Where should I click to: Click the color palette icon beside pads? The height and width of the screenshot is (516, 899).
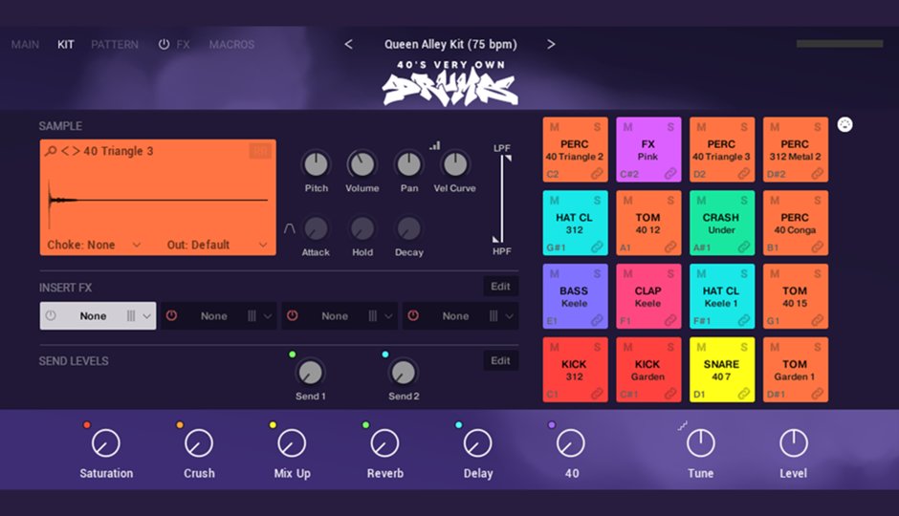(x=845, y=124)
